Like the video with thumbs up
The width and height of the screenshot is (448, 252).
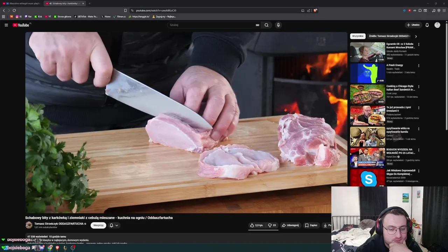[x=257, y=225]
